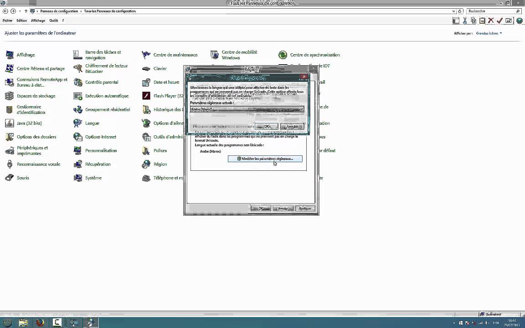
Task: Click Modifier les paramètres régionaux button
Action: pyautogui.click(x=265, y=159)
